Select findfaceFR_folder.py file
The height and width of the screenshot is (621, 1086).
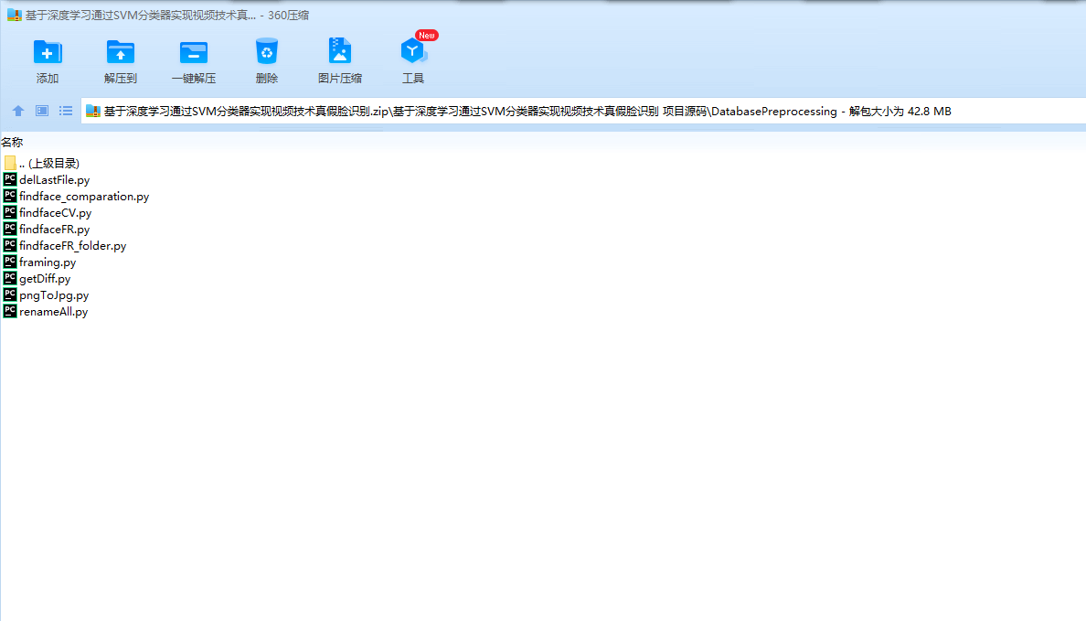(73, 246)
